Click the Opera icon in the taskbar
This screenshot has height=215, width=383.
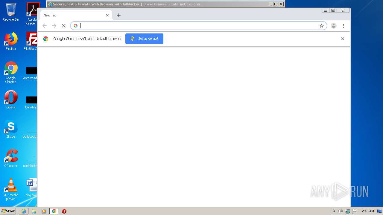coord(64,211)
